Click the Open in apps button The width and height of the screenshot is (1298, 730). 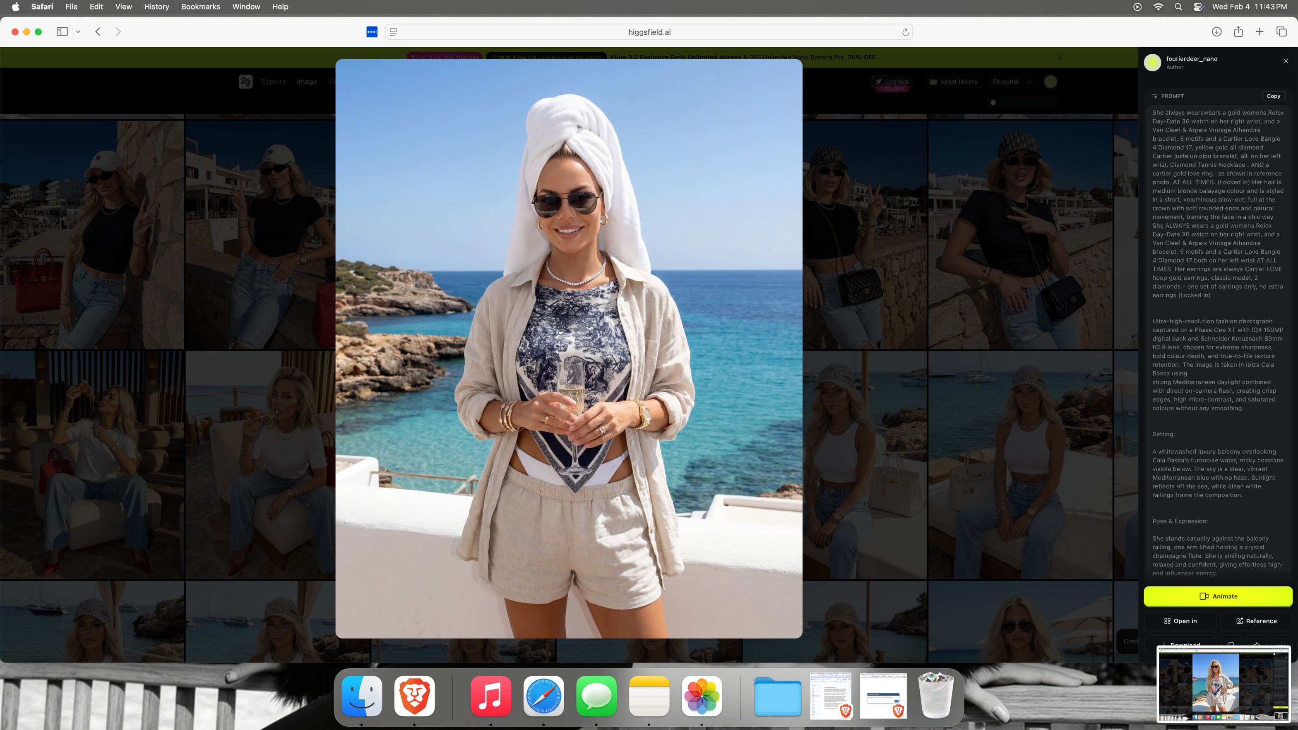click(x=1180, y=621)
